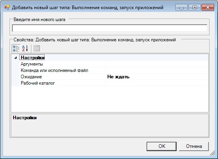
Task: Collapse the Настройки category
Action: point(16,58)
